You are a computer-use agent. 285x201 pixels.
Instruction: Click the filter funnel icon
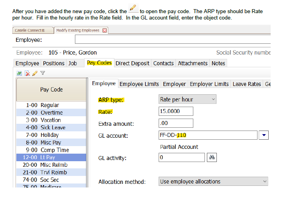43,73
